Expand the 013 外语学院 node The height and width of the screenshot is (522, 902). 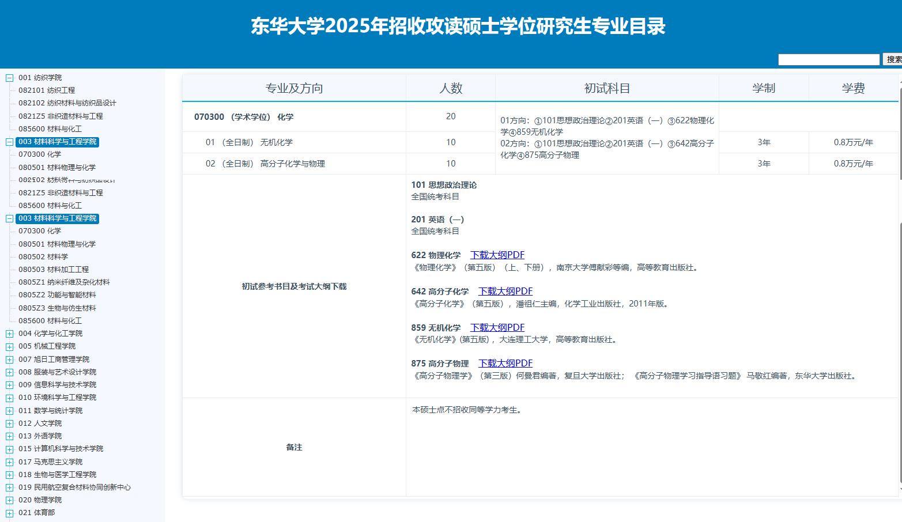click(x=9, y=436)
